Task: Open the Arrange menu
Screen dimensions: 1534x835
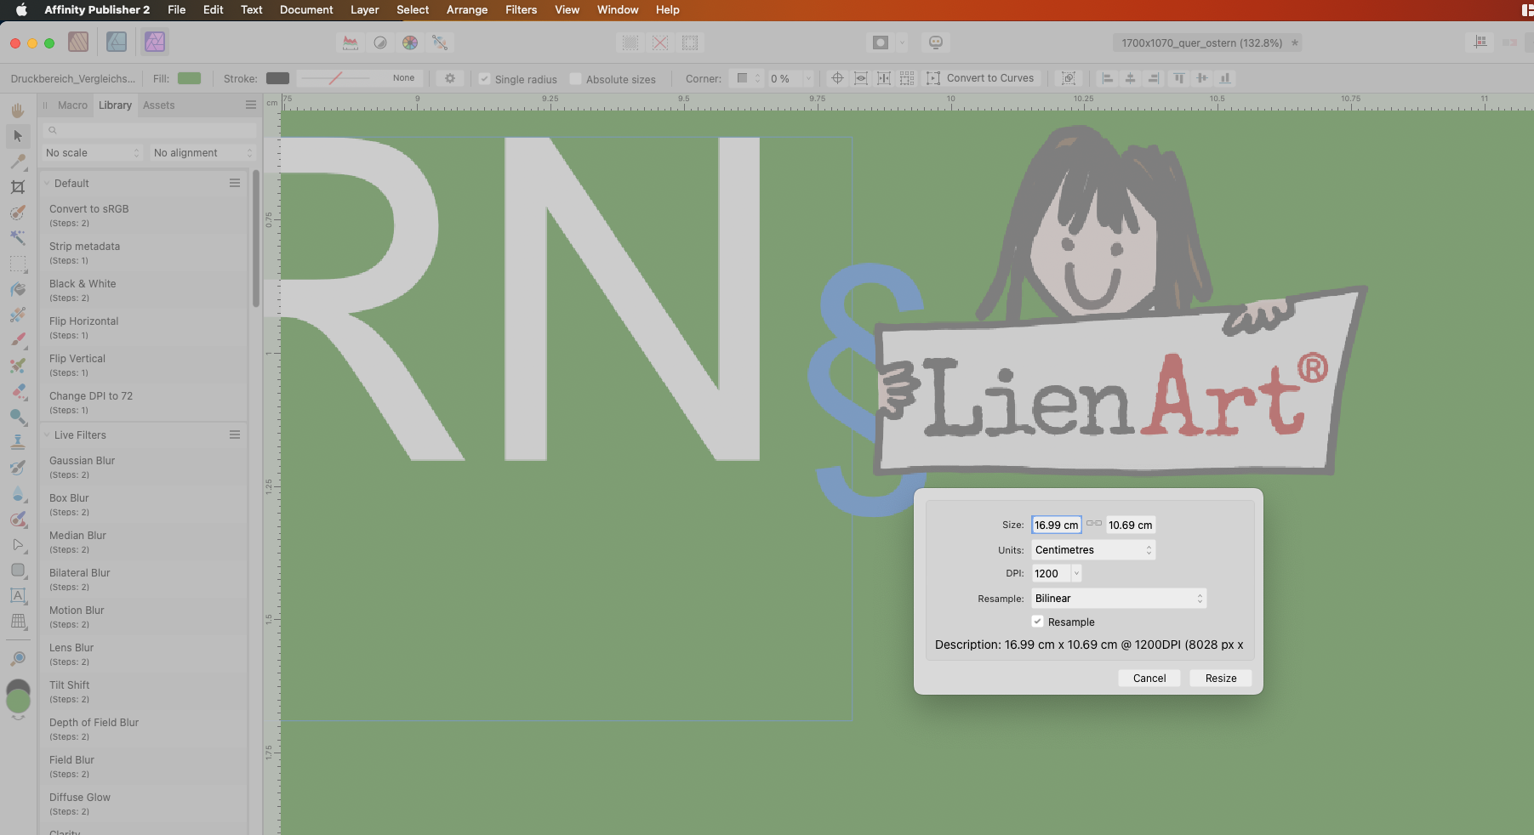Action: coord(467,9)
